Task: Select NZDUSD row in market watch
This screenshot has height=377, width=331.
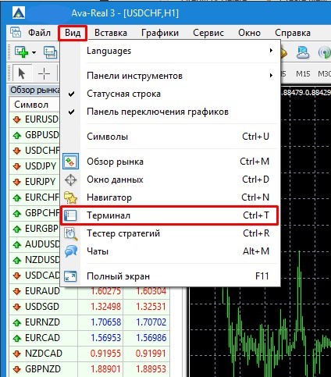Action: click(35, 260)
